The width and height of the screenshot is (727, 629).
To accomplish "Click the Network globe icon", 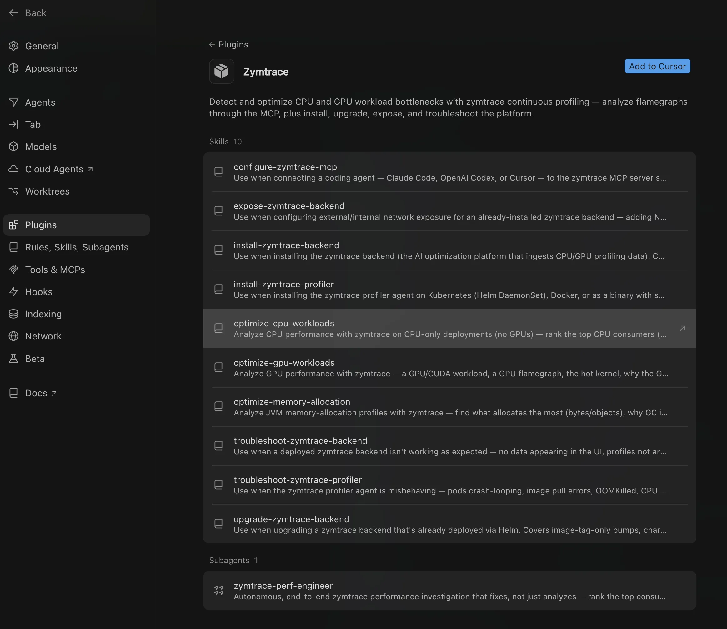I will (13, 336).
